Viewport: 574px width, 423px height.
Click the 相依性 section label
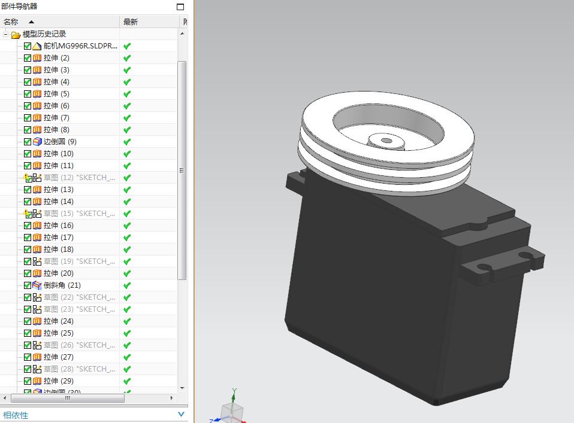pos(16,415)
